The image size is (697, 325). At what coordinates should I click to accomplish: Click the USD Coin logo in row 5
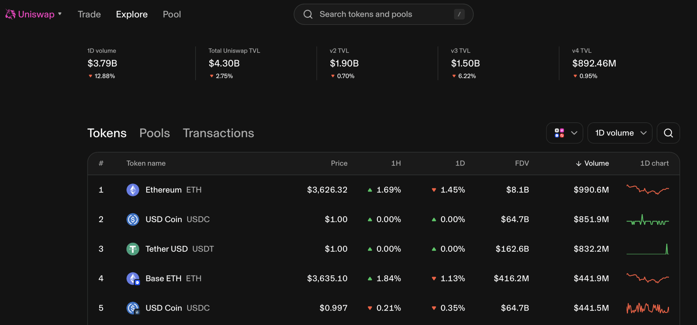(x=133, y=308)
